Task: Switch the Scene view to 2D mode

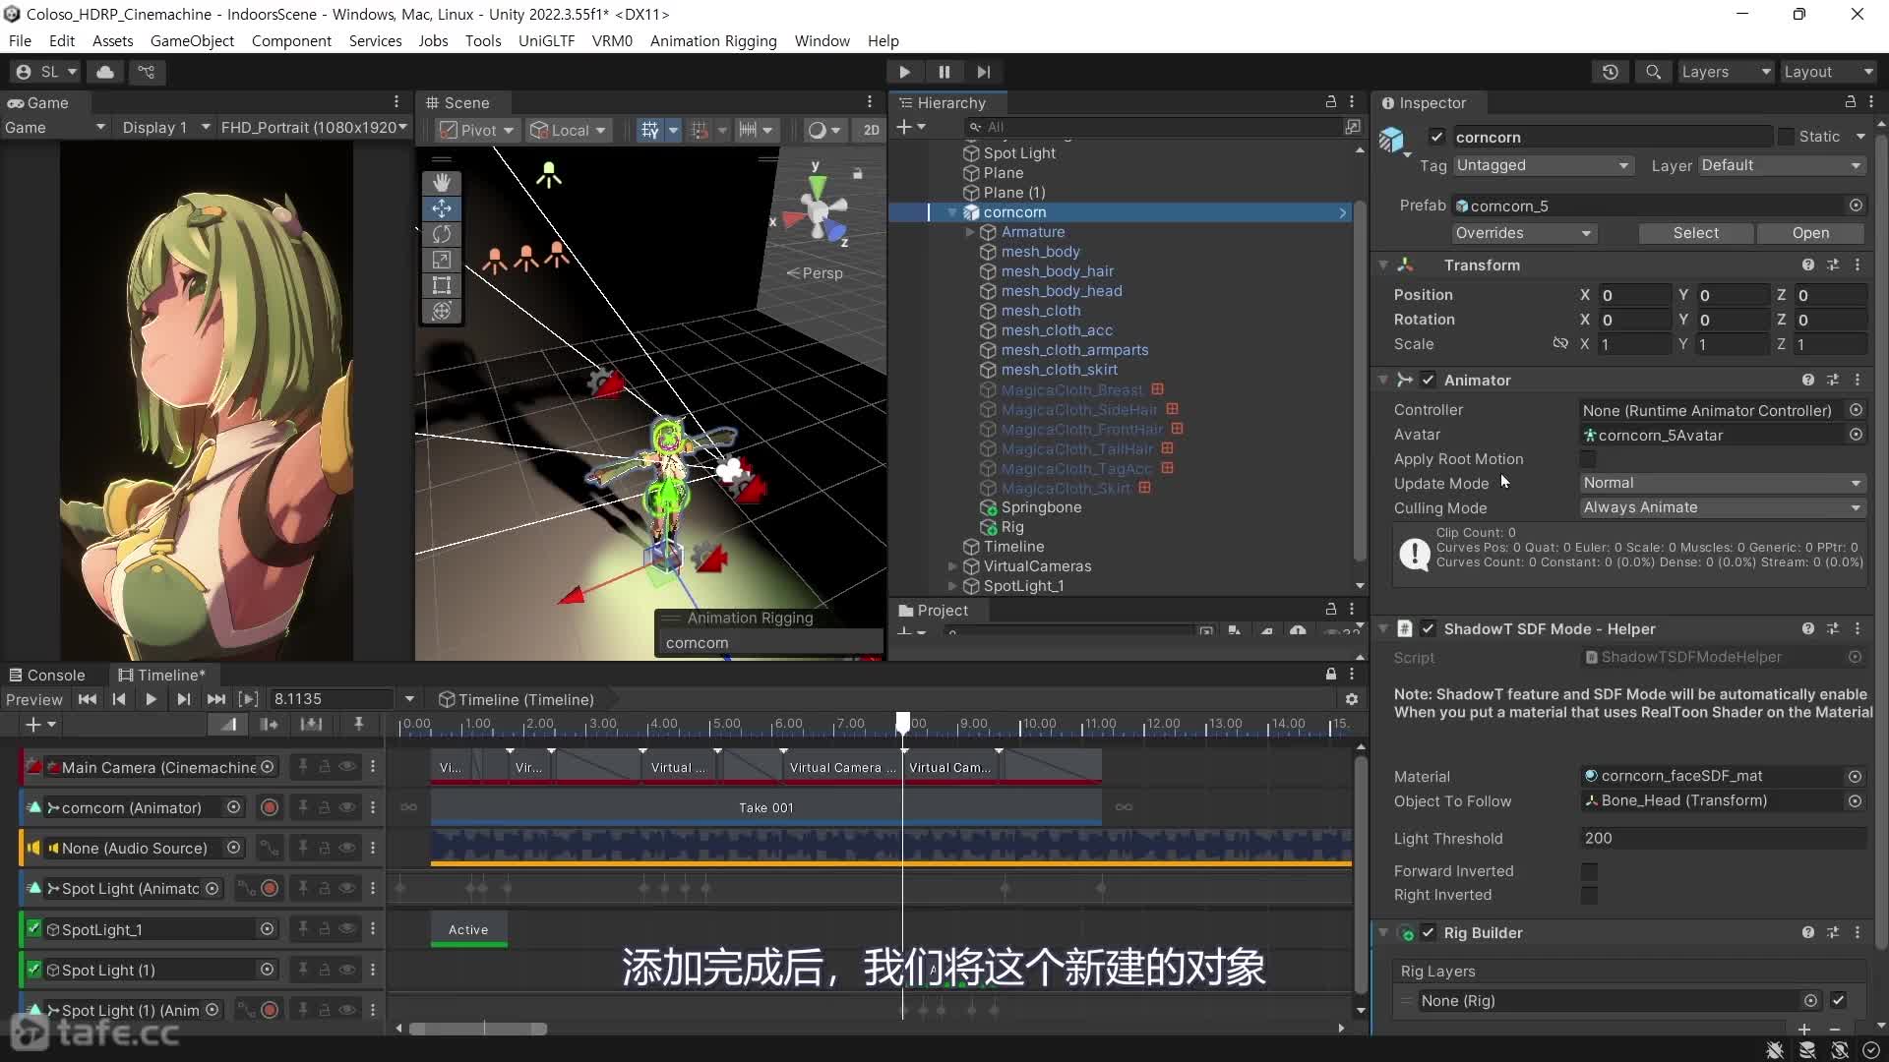Action: [x=868, y=130]
